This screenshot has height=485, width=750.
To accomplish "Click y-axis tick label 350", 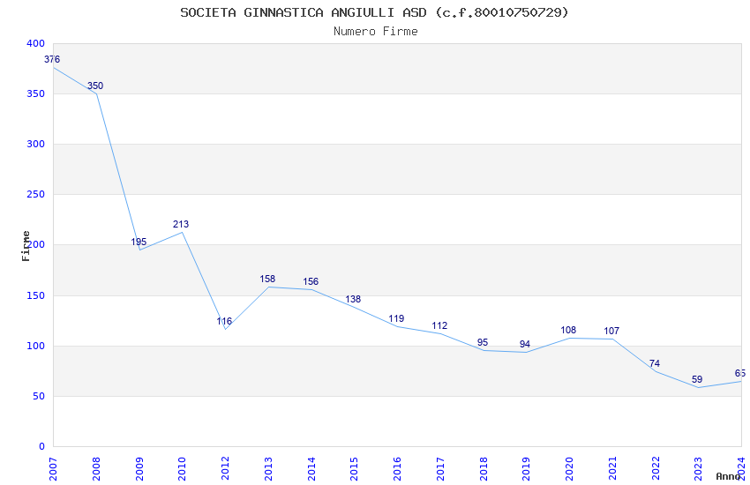I will click(36, 93).
